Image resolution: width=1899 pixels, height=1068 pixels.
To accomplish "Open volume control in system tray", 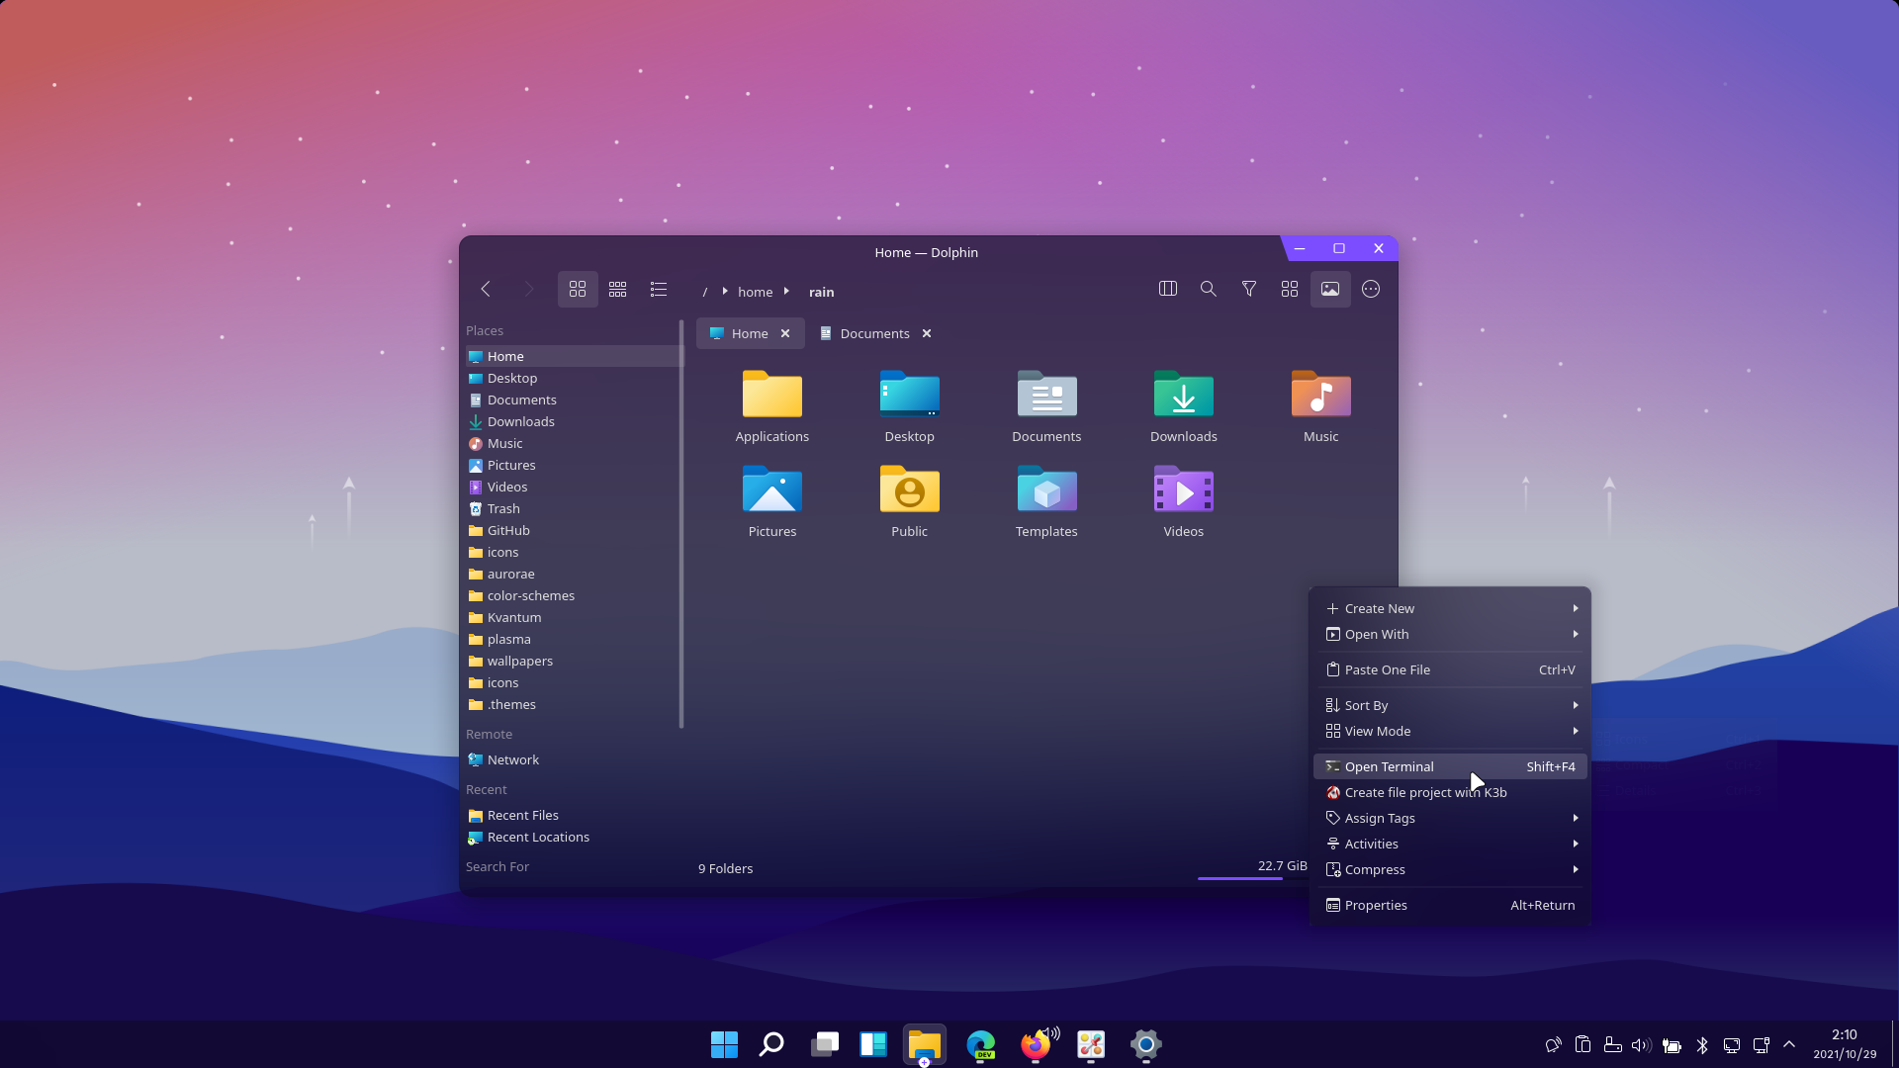I will (1642, 1045).
